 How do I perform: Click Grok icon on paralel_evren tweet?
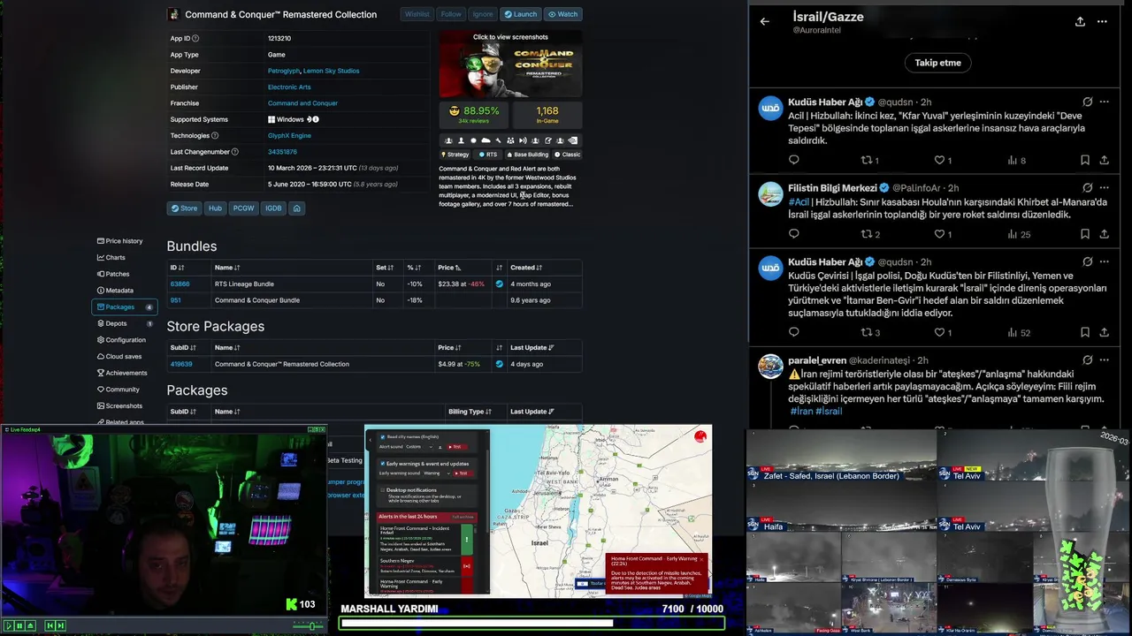[x=1088, y=360]
